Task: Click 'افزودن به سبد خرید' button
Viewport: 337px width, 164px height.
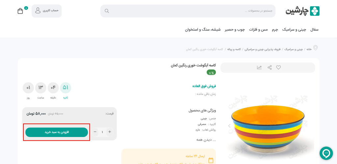Action: tap(57, 132)
